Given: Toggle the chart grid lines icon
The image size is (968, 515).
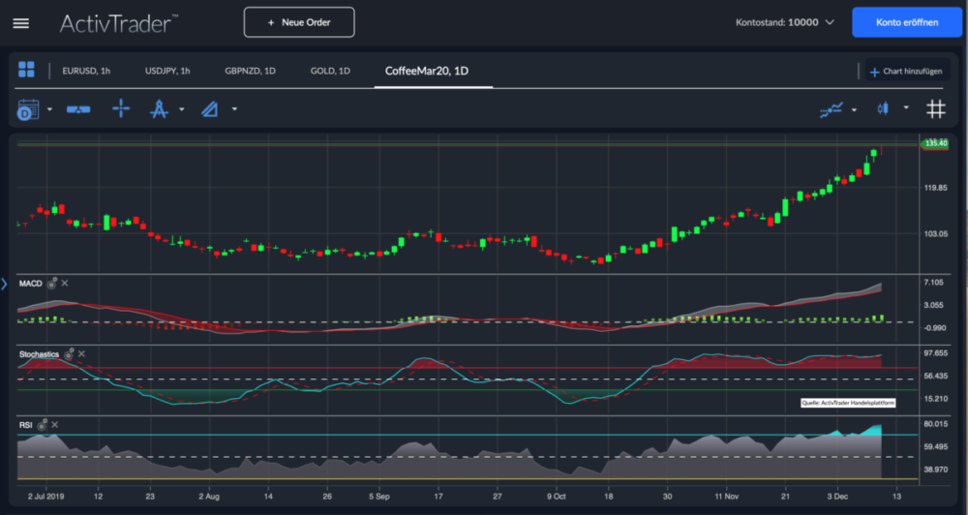Looking at the screenshot, I should pos(936,109).
